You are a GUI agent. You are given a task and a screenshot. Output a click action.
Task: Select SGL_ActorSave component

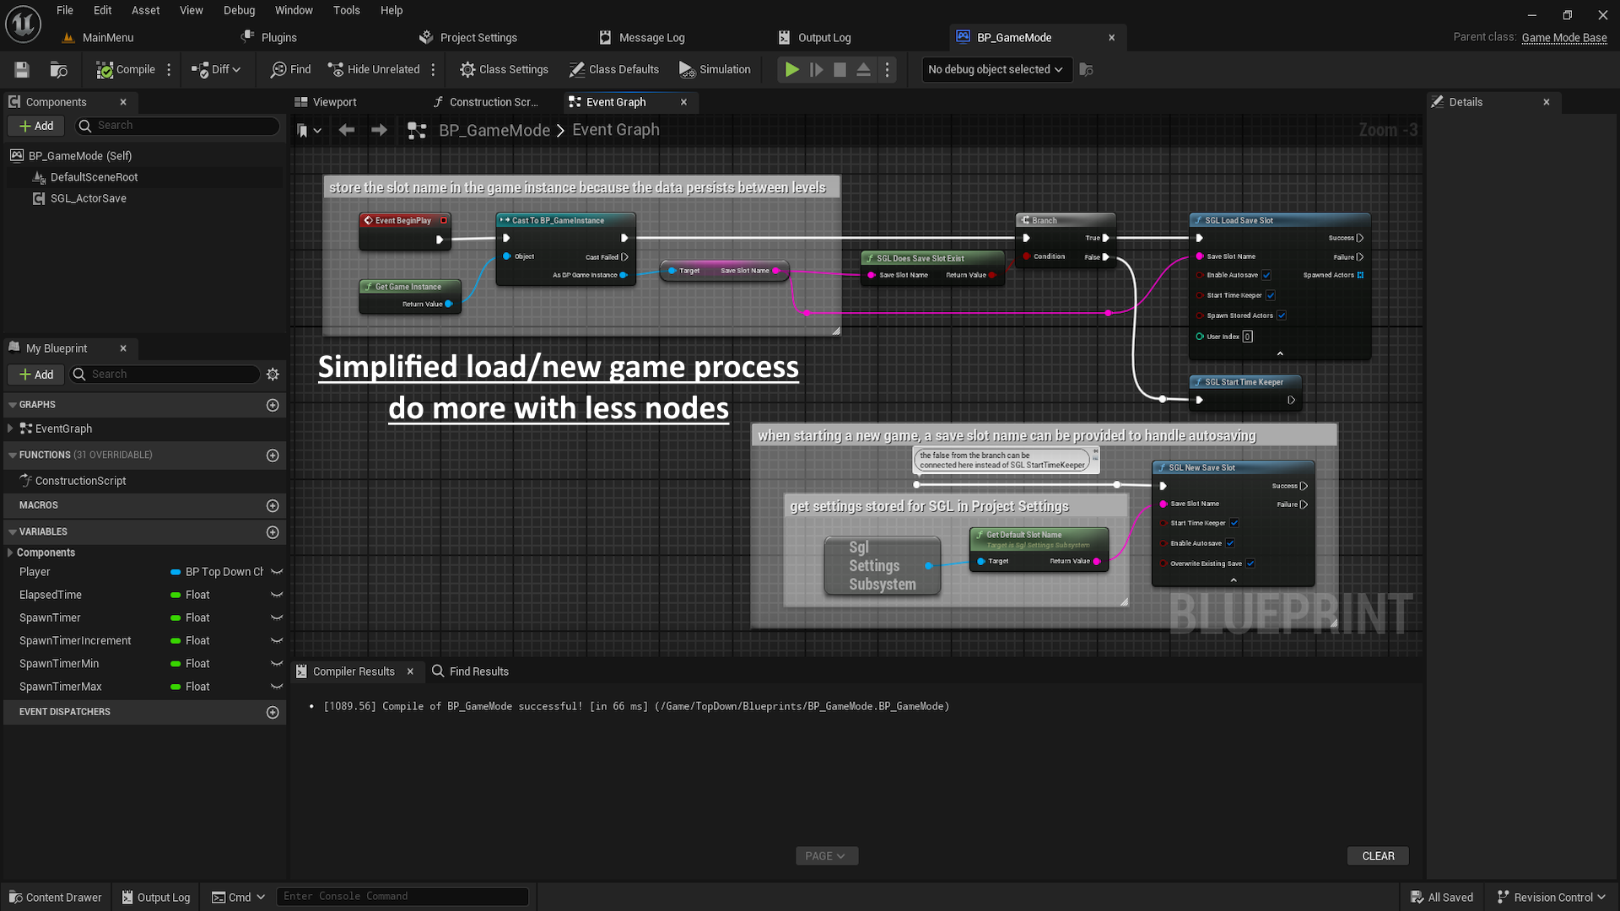[x=88, y=198]
